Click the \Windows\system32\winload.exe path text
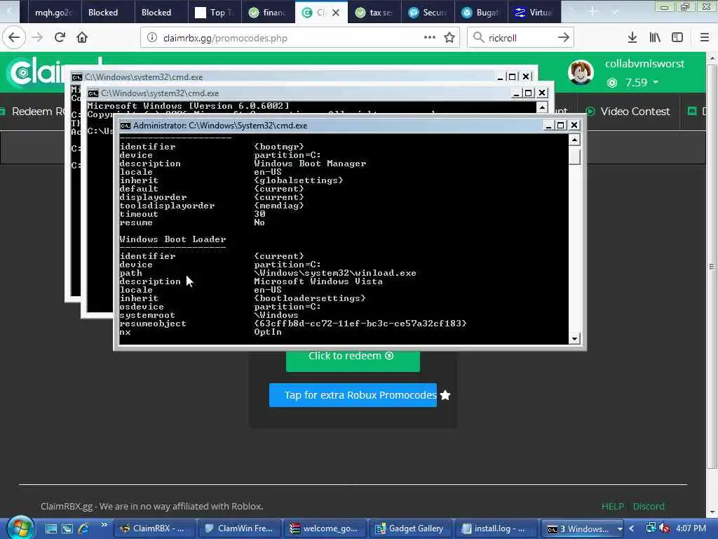Viewport: 718px width, 539px height. (335, 273)
